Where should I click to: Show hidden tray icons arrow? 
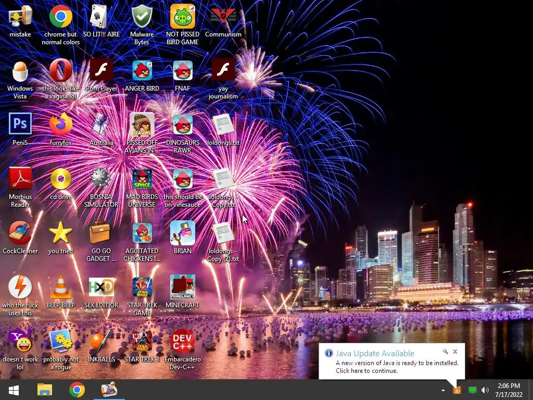[x=443, y=390]
